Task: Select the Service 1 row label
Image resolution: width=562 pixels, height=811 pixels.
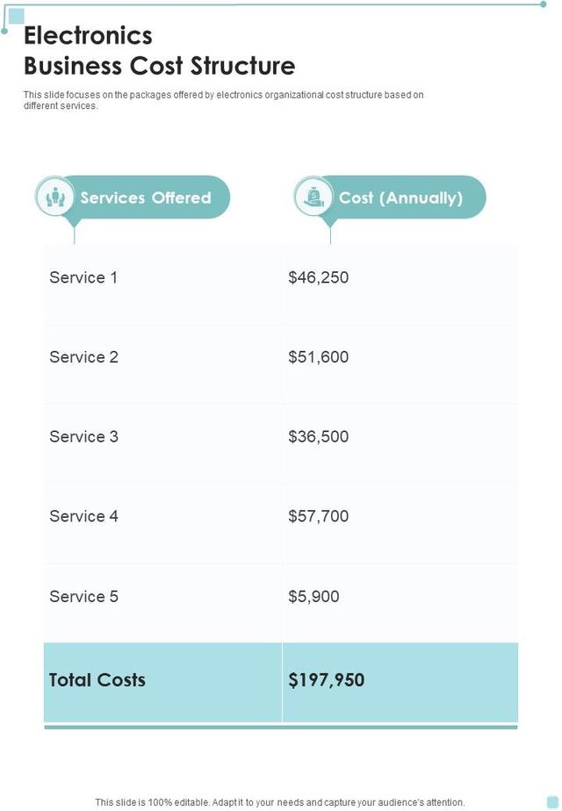Action: click(83, 277)
